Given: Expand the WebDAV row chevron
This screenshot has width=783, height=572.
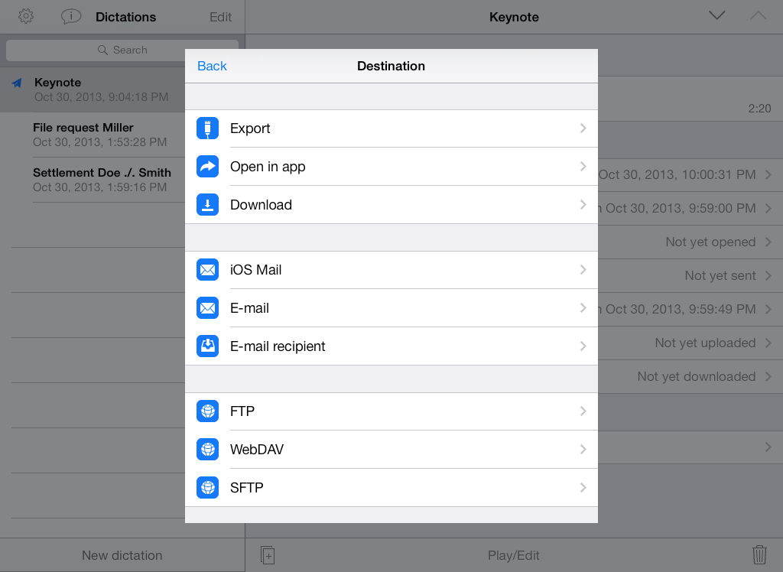Looking at the screenshot, I should pos(583,450).
